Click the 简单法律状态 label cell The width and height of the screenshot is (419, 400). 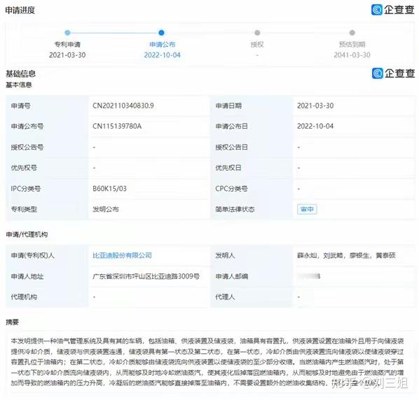252,209
